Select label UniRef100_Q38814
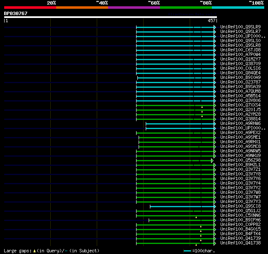Image resolution: width=268 pixels, height=254 pixels. (240, 119)
